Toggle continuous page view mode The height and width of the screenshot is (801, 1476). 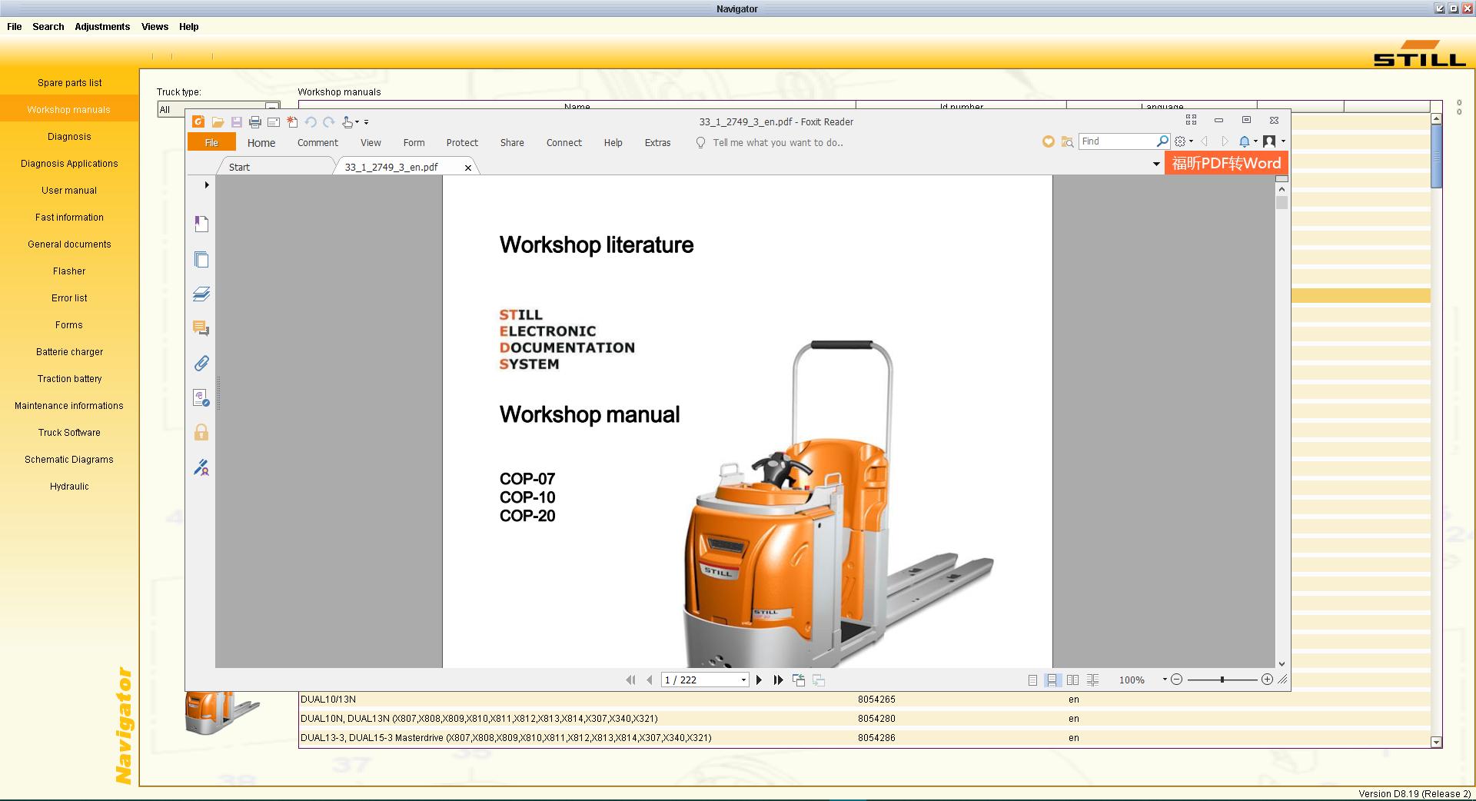1052,680
